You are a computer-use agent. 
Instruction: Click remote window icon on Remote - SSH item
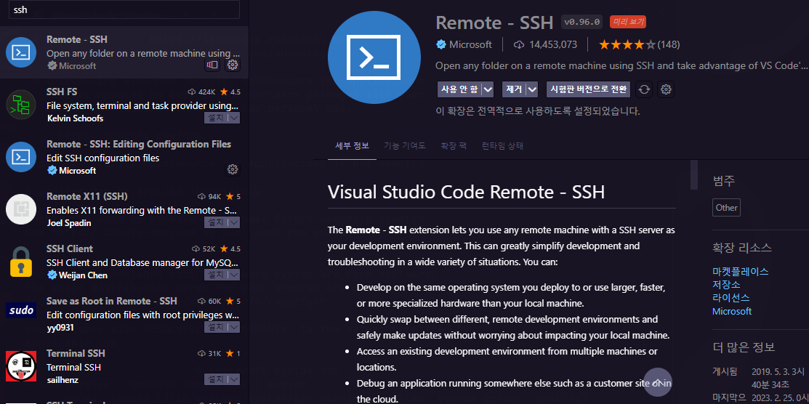(x=212, y=65)
